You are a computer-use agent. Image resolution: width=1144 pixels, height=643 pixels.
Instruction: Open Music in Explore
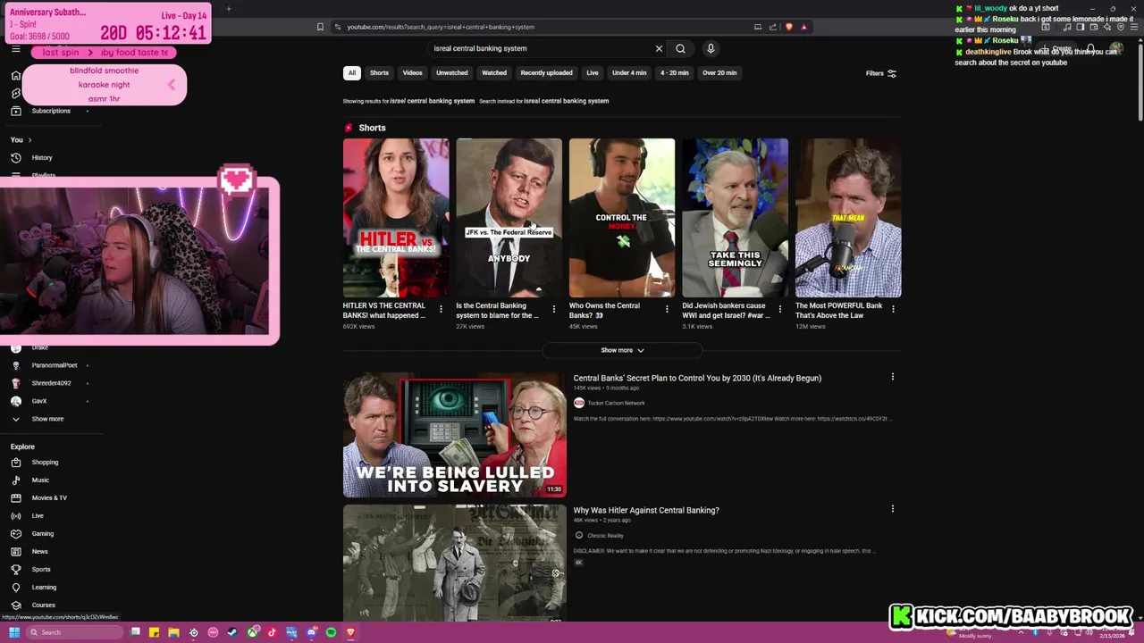coord(40,480)
